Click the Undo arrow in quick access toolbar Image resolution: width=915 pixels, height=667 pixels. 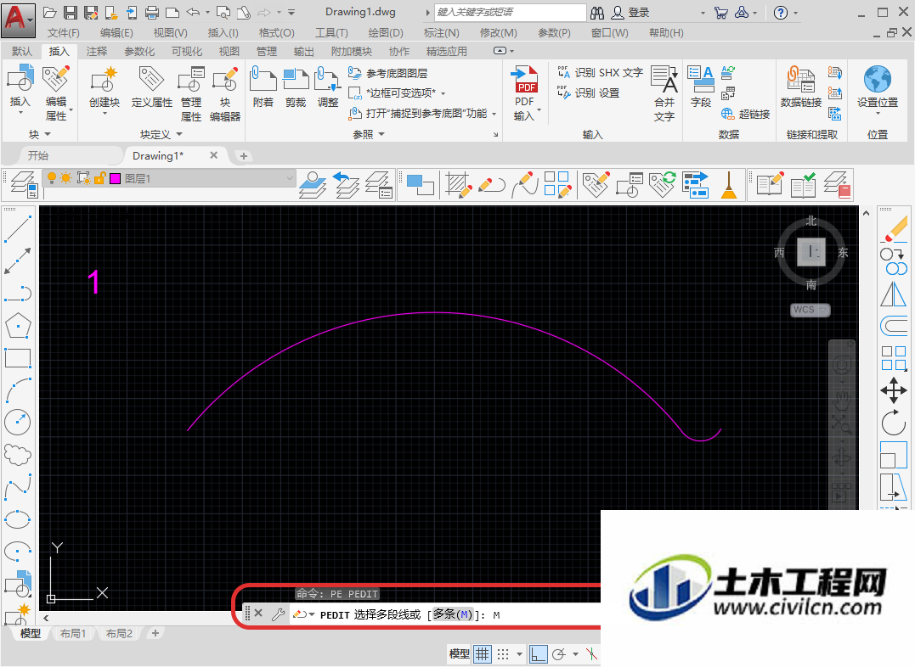click(x=193, y=12)
